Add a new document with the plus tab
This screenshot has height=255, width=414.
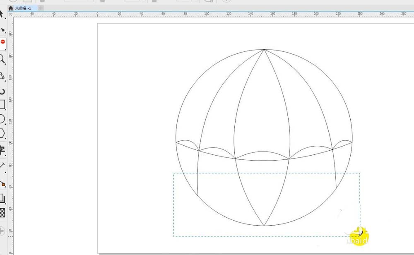(x=41, y=8)
